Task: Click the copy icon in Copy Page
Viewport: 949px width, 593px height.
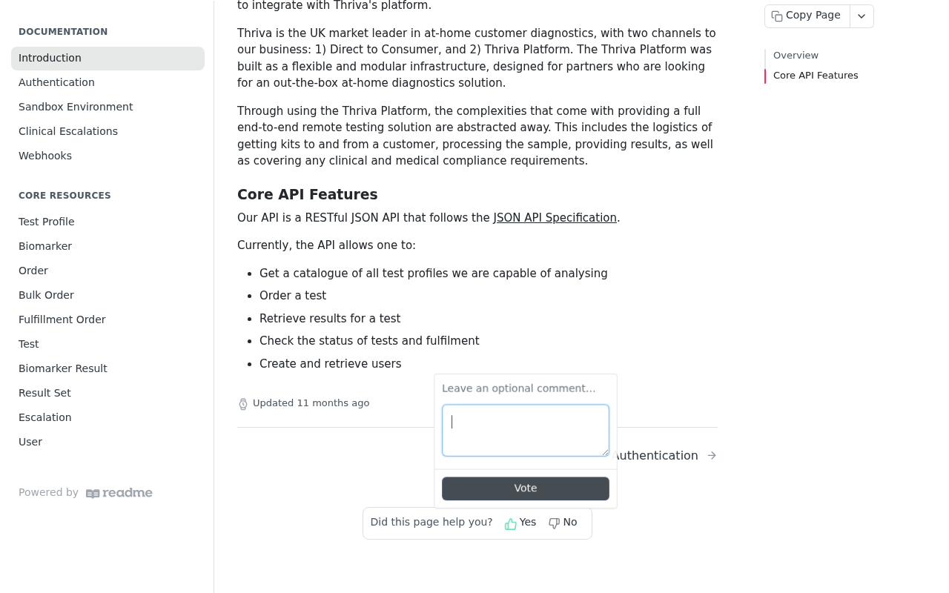Action: coord(777,16)
